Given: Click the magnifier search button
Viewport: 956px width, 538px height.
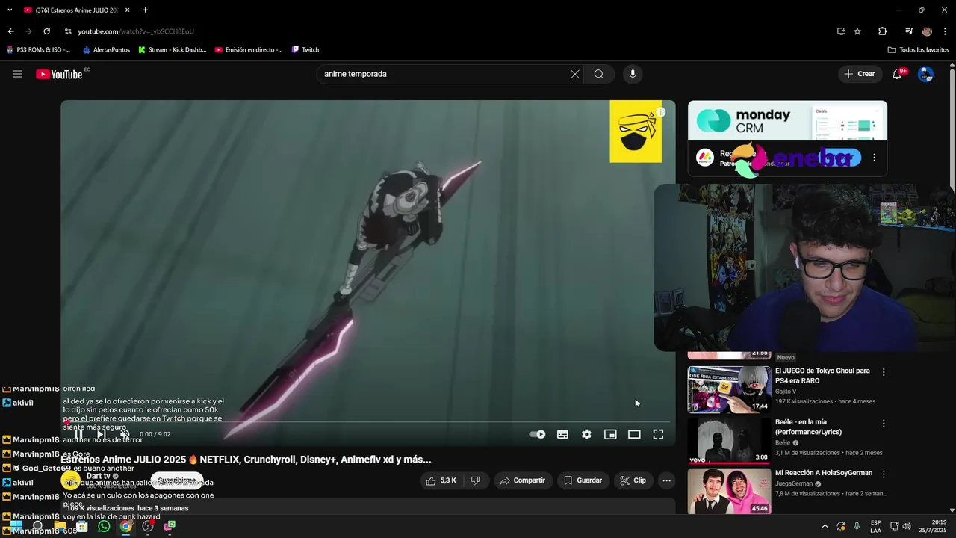Looking at the screenshot, I should (599, 74).
